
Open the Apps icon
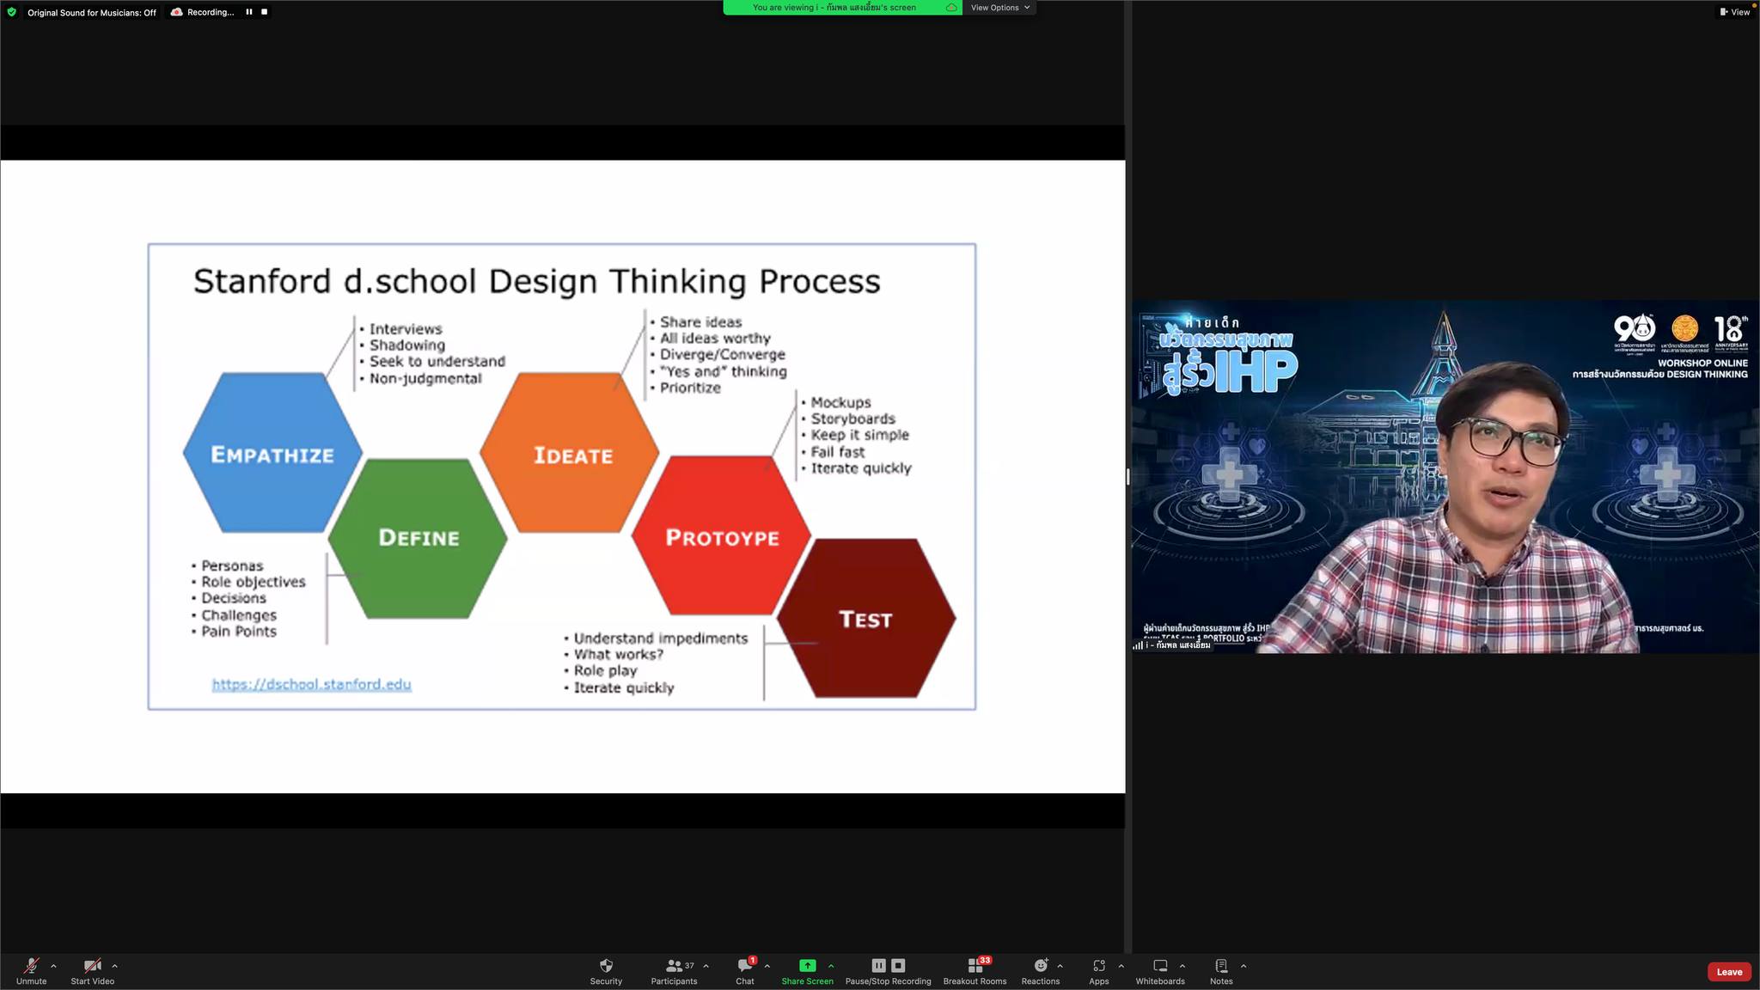coord(1098,966)
